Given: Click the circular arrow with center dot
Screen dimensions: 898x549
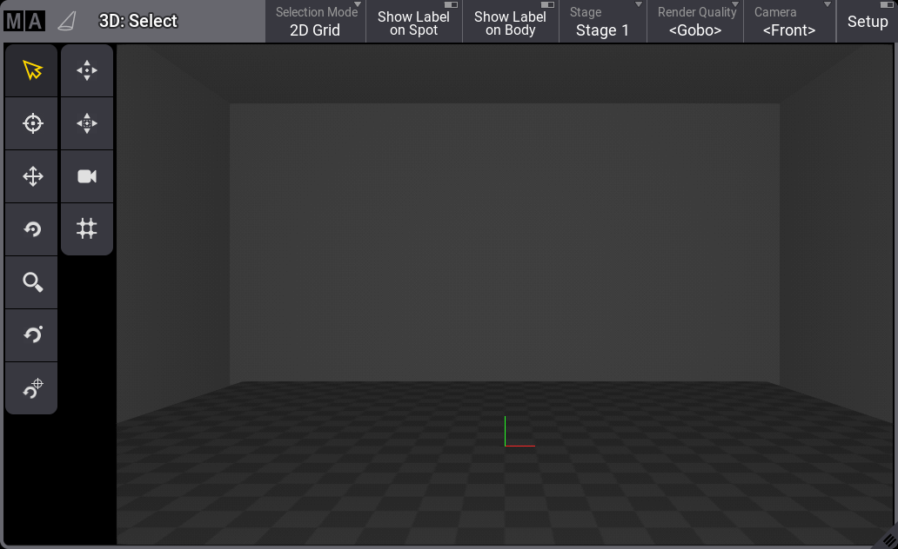Looking at the screenshot, I should [x=32, y=229].
